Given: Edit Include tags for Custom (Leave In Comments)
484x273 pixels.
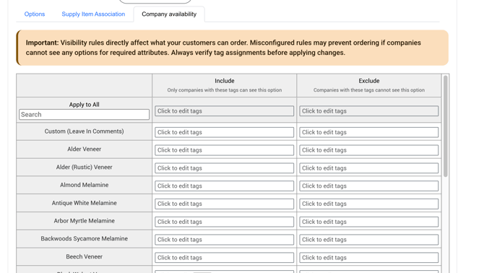Looking at the screenshot, I should [225, 132].
